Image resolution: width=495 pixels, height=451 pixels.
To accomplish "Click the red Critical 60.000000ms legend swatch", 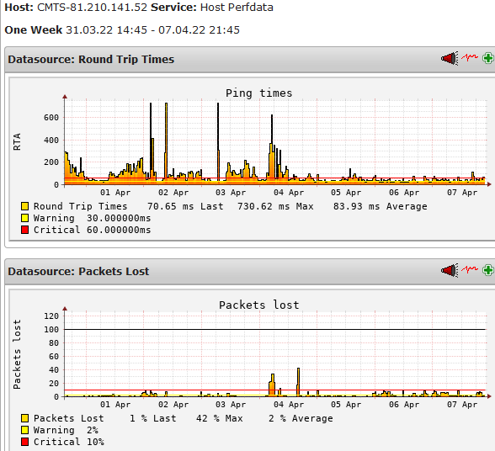I will 25,230.
